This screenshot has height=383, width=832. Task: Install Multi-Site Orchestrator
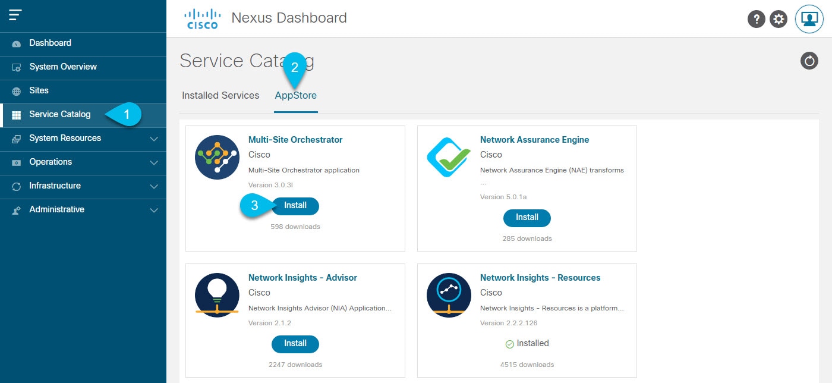[x=295, y=206]
